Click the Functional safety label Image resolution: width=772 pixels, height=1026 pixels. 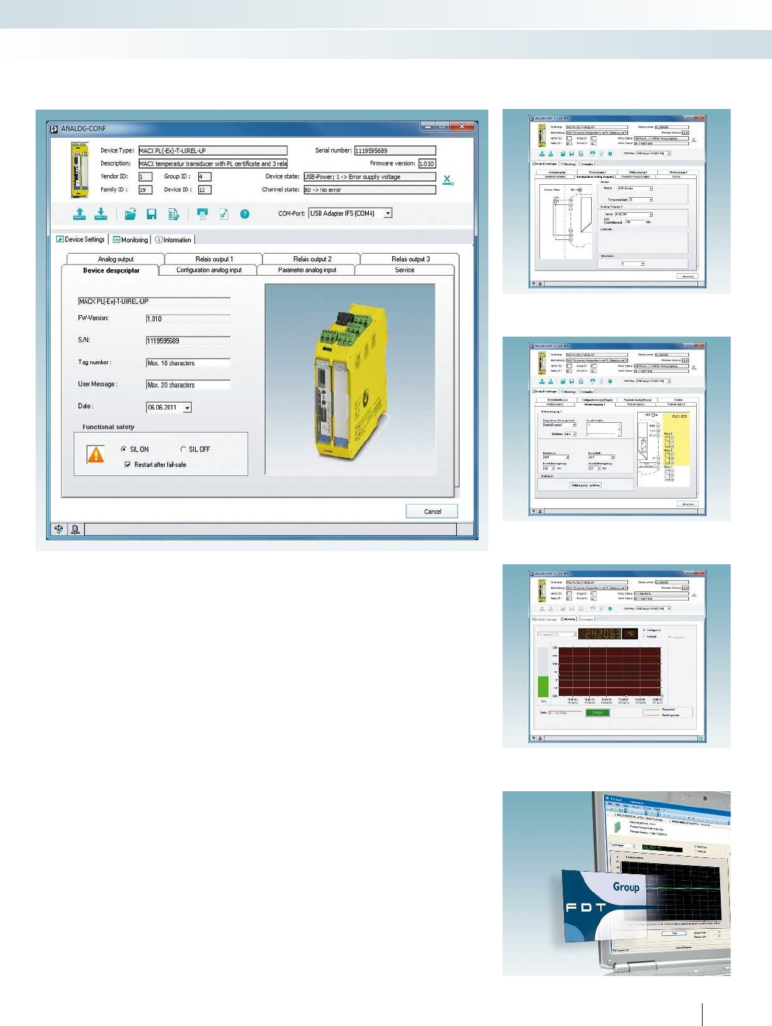click(x=108, y=427)
